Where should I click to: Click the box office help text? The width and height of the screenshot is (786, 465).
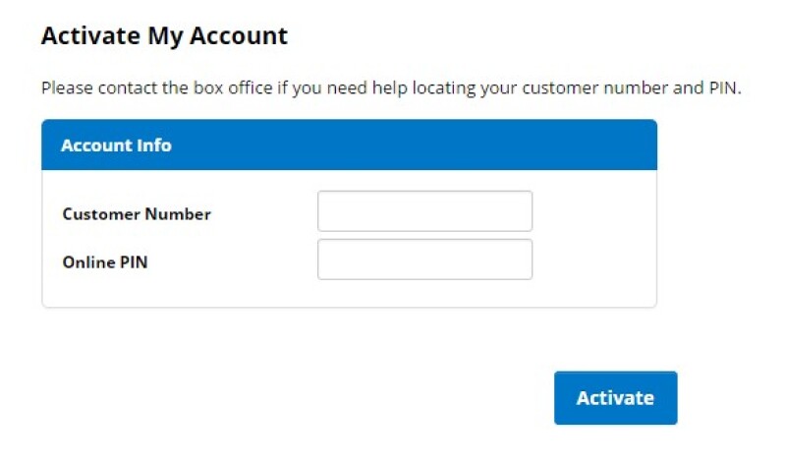click(390, 87)
